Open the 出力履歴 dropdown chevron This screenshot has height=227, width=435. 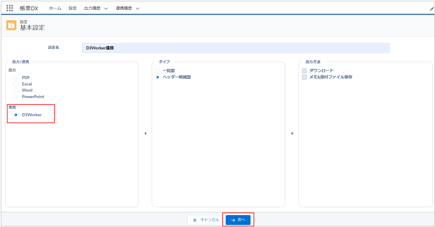click(106, 8)
